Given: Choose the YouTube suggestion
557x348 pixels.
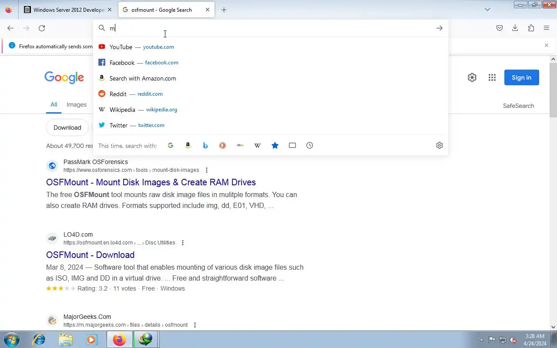Looking at the screenshot, I should click(x=271, y=47).
